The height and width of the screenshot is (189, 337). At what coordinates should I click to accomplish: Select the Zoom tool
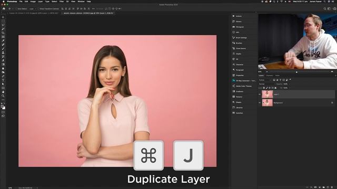[3, 96]
